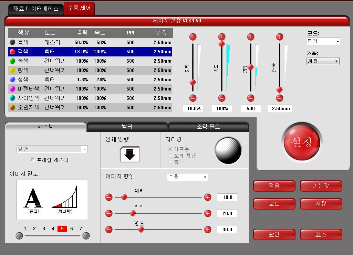353x255 pixels.
Task: Click the 기본값 defaults button
Action: [321, 186]
